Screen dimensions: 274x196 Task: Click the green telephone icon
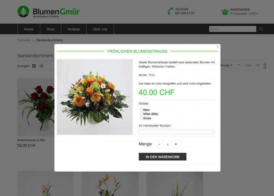pyautogui.click(x=170, y=11)
